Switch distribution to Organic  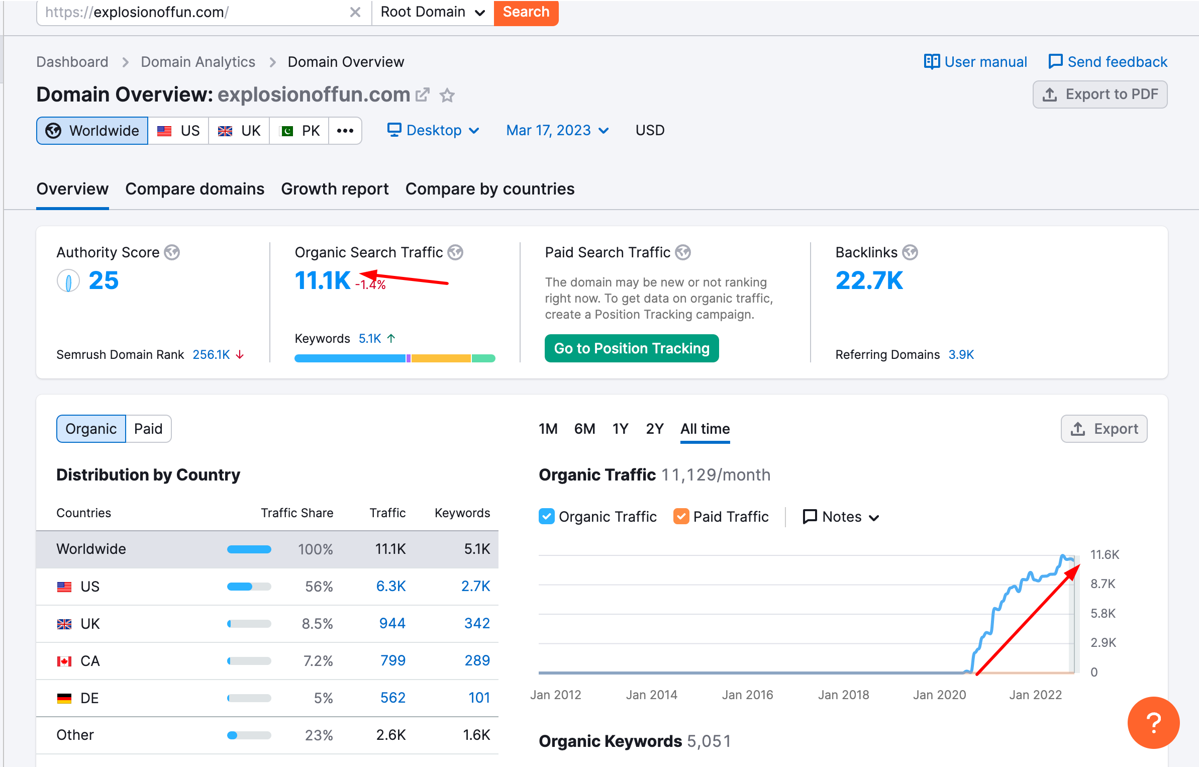91,429
